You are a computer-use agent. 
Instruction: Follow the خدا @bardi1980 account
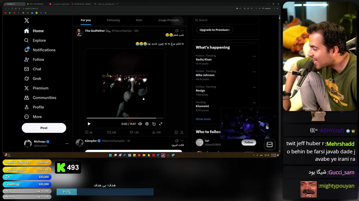[249, 142]
